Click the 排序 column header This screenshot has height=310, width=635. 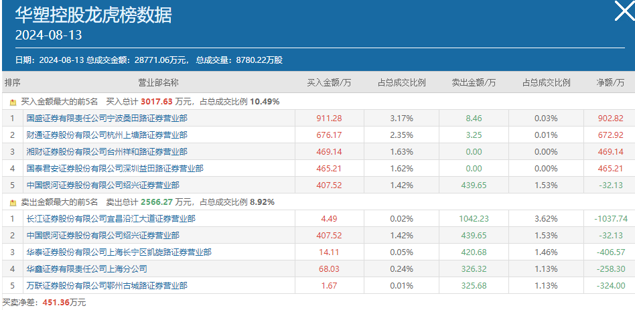(12, 83)
